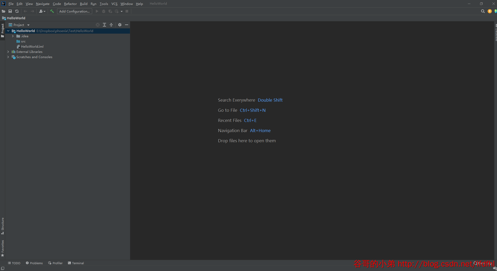The height and width of the screenshot is (271, 497).
Task: Click the 'Go to File' hint text
Action: click(x=228, y=110)
